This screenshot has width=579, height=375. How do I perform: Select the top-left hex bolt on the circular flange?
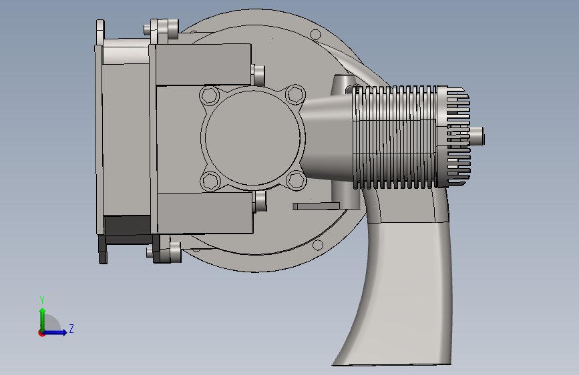(210, 95)
